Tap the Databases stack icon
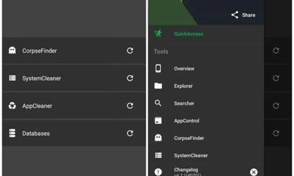The height and width of the screenshot is (176, 294). [x=12, y=133]
